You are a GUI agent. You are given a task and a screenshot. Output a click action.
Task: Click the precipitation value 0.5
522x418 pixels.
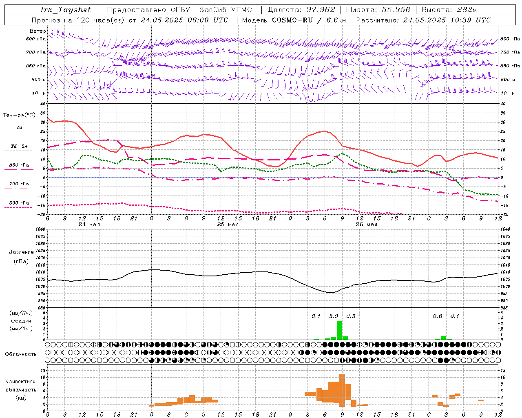[351, 316]
